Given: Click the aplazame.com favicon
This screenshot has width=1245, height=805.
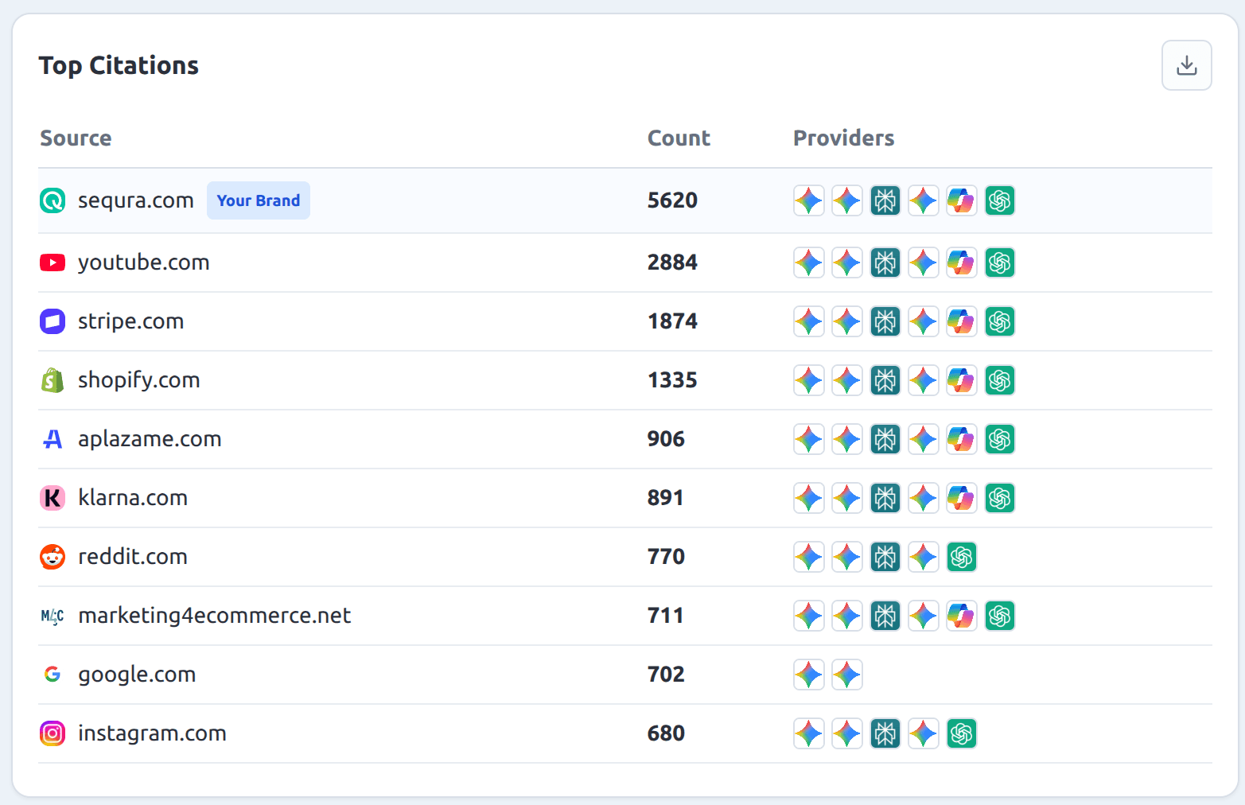Looking at the screenshot, I should point(53,439).
